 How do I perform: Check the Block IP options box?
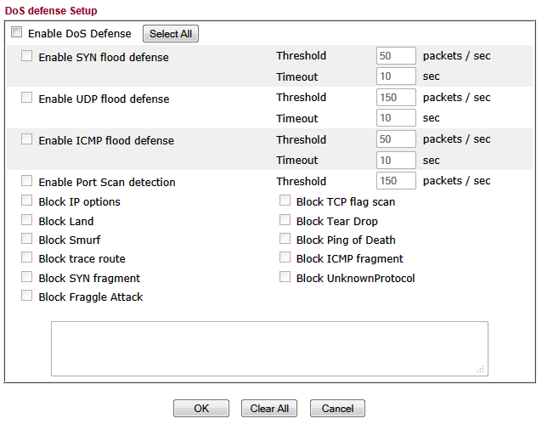coord(27,201)
